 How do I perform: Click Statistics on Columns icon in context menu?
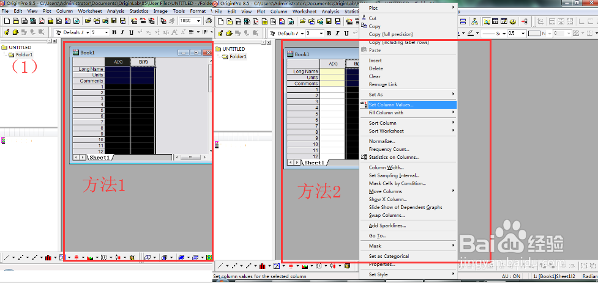click(x=364, y=157)
